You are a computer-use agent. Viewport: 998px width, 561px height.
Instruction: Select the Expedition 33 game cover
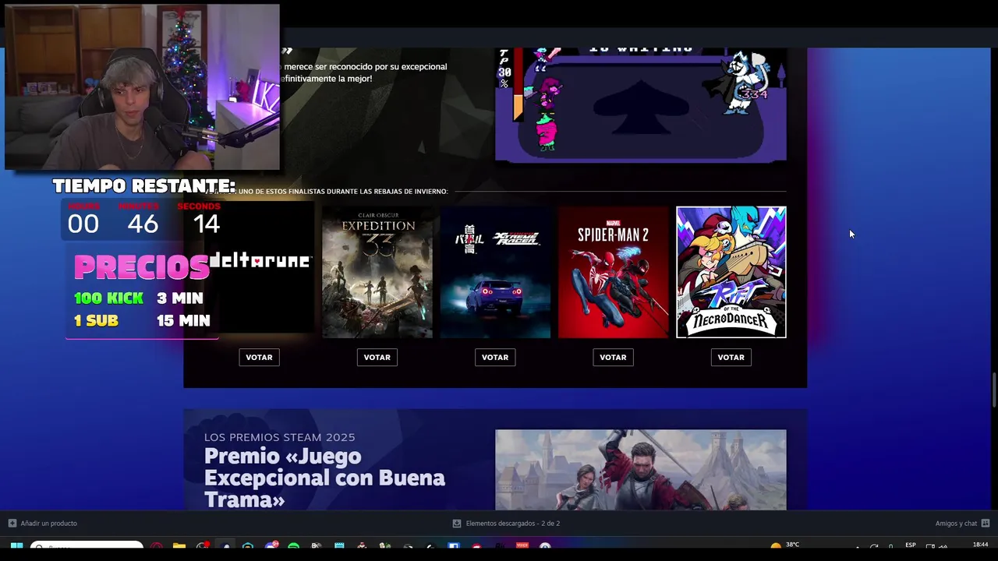tap(377, 272)
